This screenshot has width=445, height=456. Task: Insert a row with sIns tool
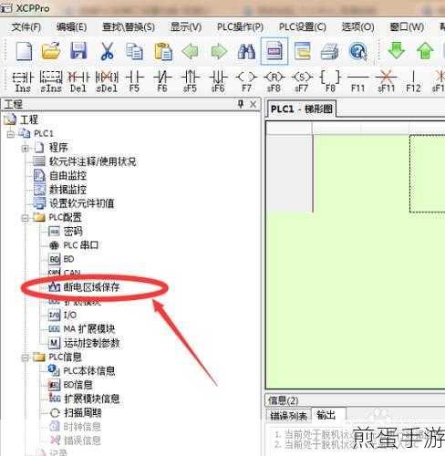click(x=51, y=81)
